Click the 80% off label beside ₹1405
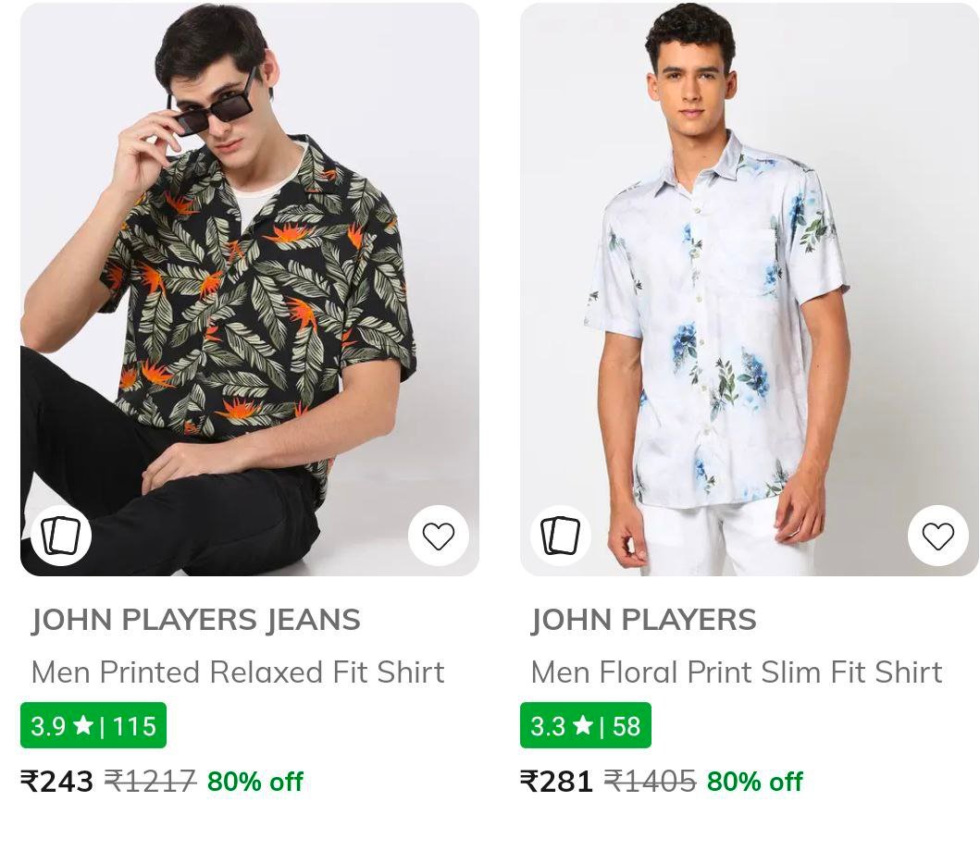The width and height of the screenshot is (980, 851). [754, 783]
